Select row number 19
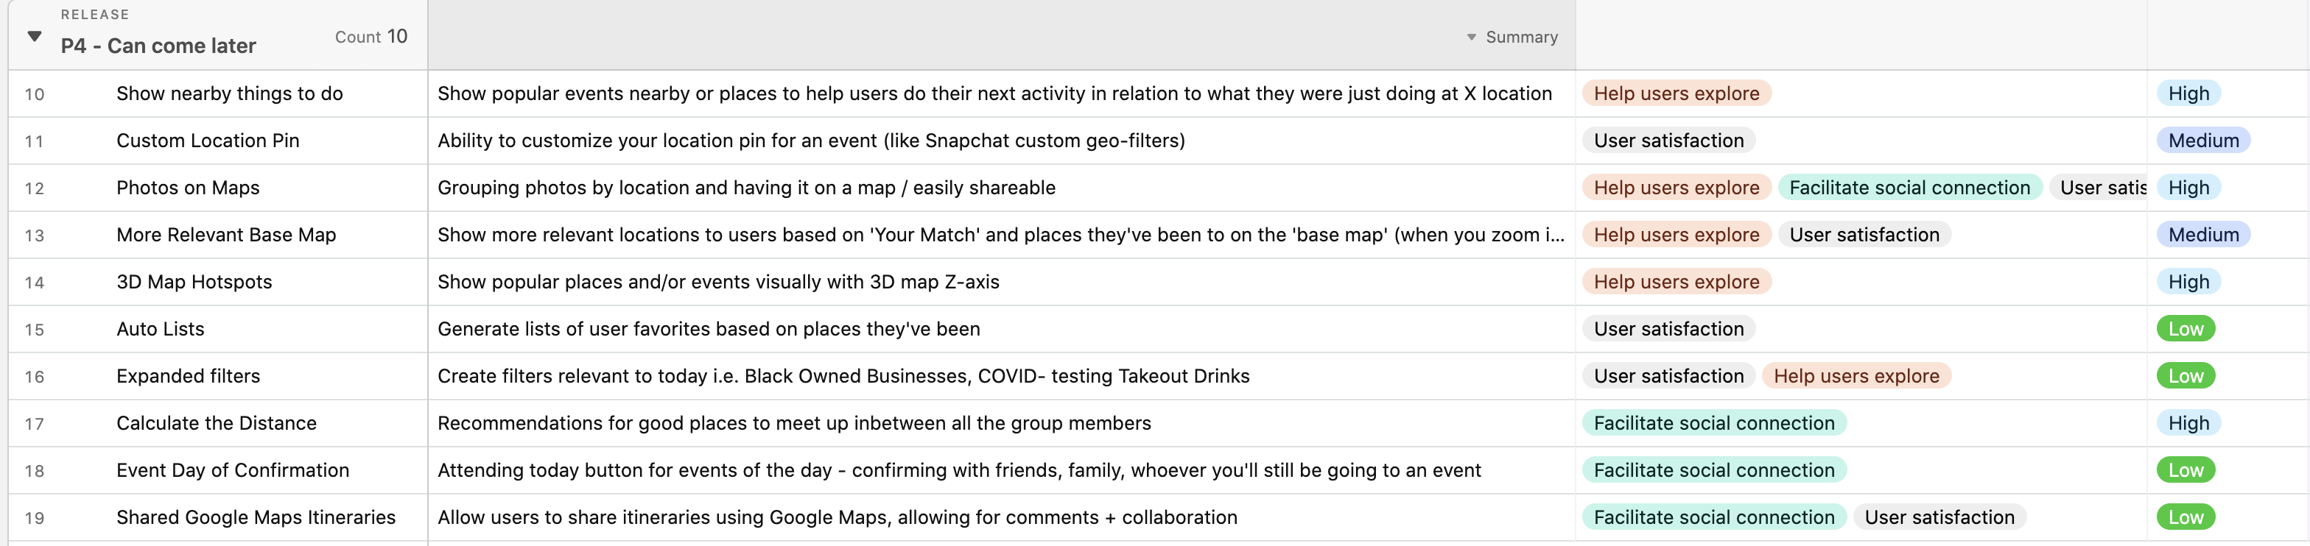Image resolution: width=2310 pixels, height=546 pixels. [35, 518]
